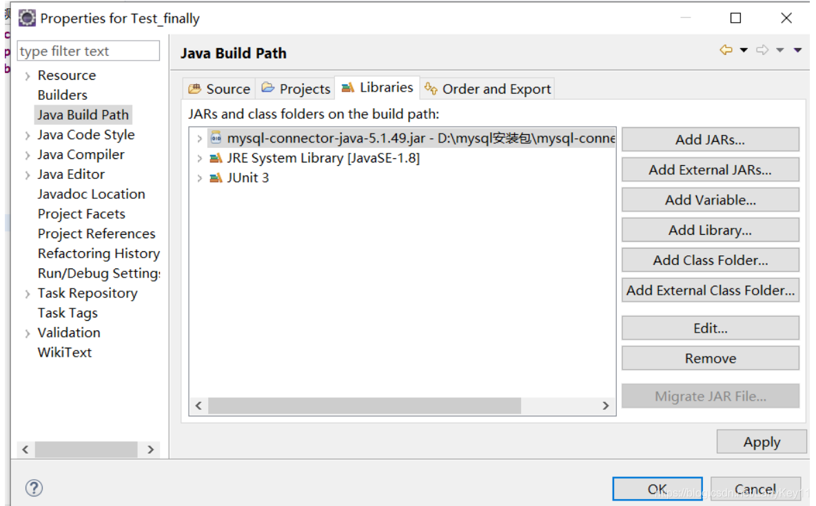Select Java Code Style page
The width and height of the screenshot is (816, 506).
(86, 135)
